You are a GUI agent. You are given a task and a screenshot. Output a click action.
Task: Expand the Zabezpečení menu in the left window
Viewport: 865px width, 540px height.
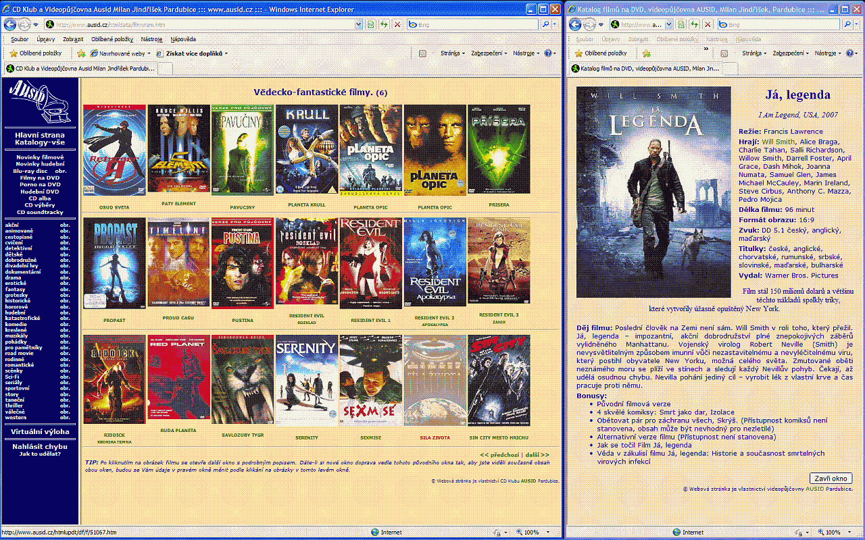(489, 53)
